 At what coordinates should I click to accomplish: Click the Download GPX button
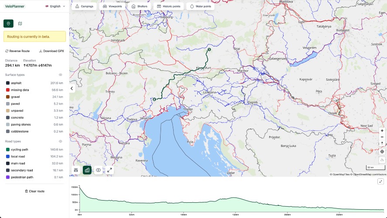[51, 51]
